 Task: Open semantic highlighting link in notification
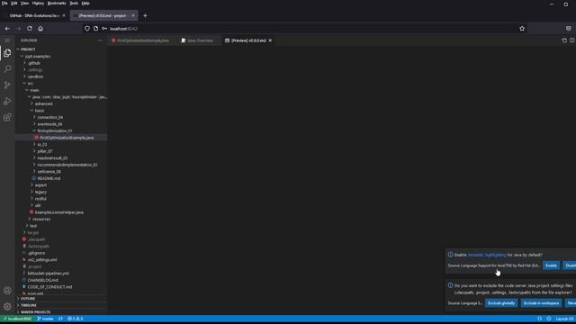[x=486, y=255]
